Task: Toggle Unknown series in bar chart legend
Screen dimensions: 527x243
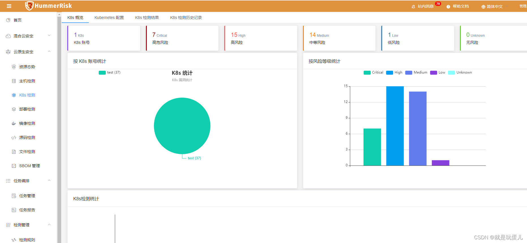Action: (x=460, y=72)
